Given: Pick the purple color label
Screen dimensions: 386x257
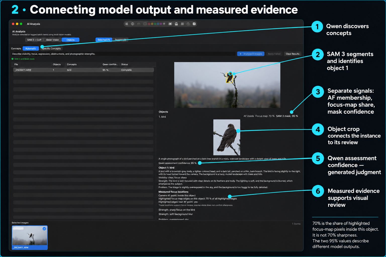Looking at the screenshot, I should coord(161,24).
